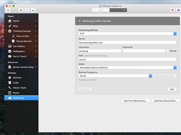181x135 pixels.
Task: Click the Wallpapers circle icon
Action: [x=10, y=51]
